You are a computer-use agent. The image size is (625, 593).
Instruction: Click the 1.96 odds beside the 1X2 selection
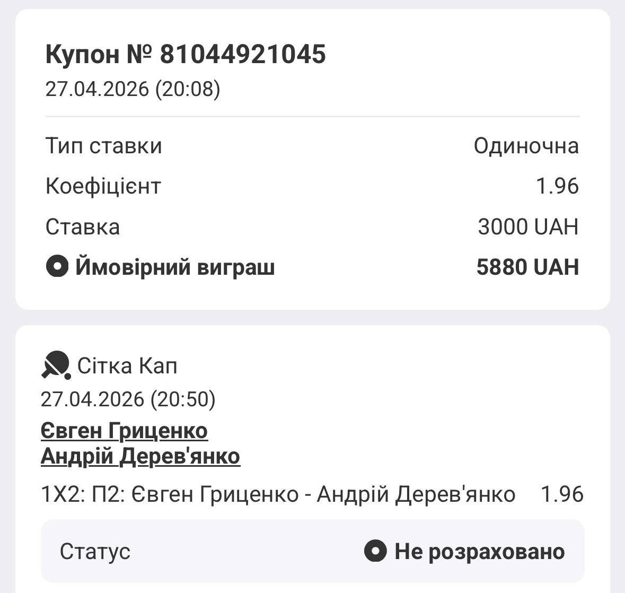(x=562, y=494)
